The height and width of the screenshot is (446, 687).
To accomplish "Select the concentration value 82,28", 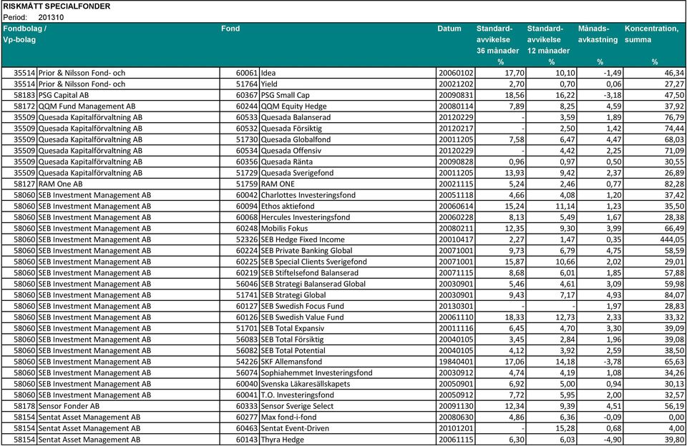I will pos(674,184).
